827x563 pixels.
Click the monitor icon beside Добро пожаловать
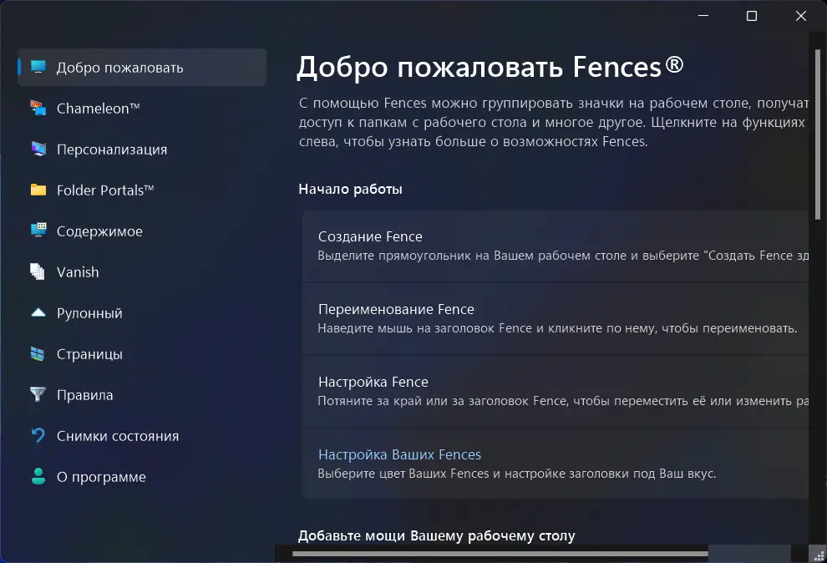[38, 67]
